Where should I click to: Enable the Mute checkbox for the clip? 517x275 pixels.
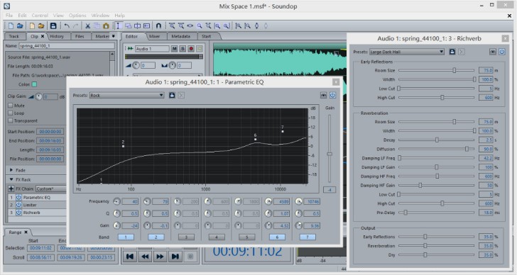11,106
